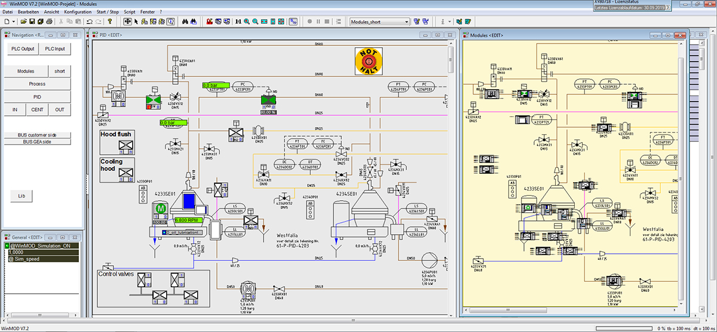Expand the New file dropdown arrow
This screenshot has width=717, height=332.
pyautogui.click(x=14, y=21)
